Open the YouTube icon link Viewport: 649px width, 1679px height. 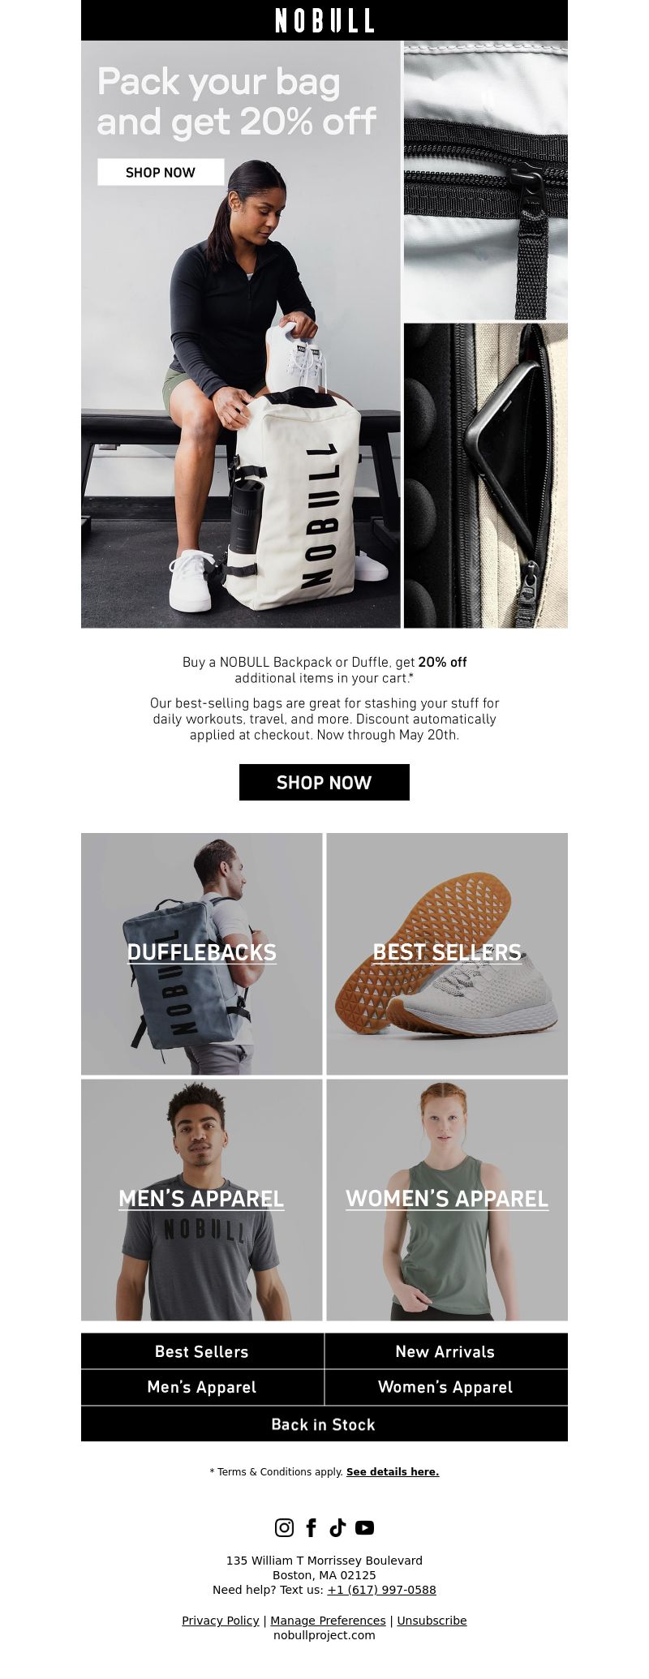click(x=364, y=1527)
